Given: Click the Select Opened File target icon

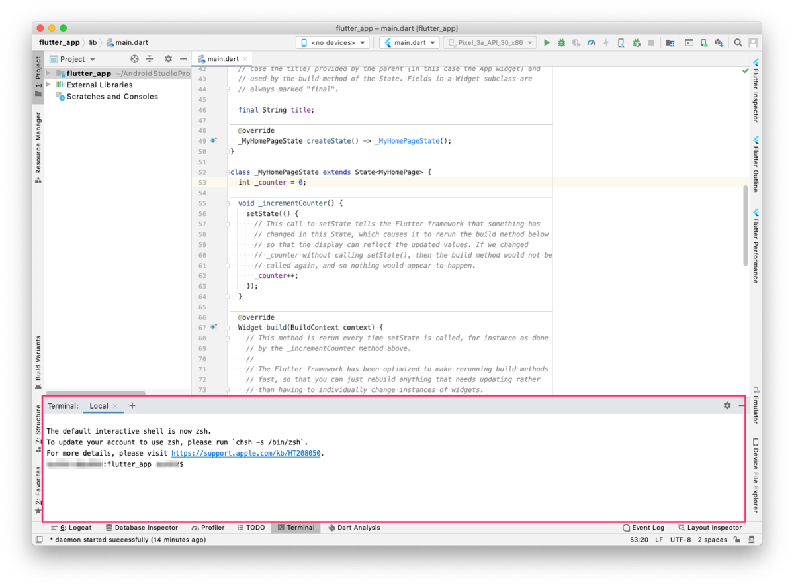Looking at the screenshot, I should pos(134,59).
